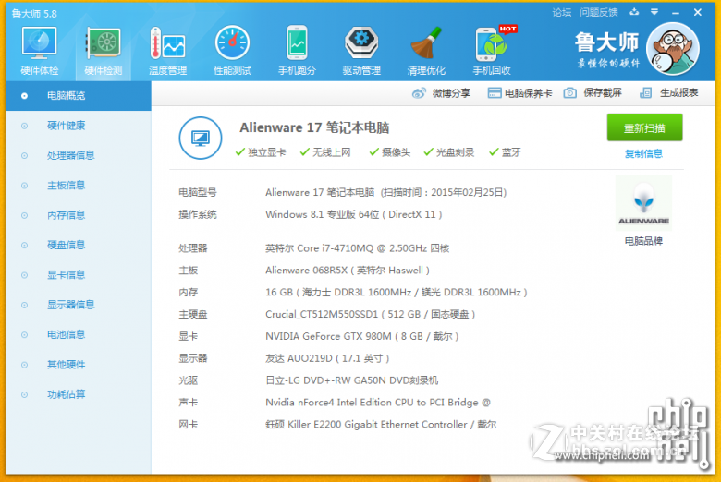
Task: Click the Alienware brand logo thumbnail
Action: pyautogui.click(x=643, y=202)
